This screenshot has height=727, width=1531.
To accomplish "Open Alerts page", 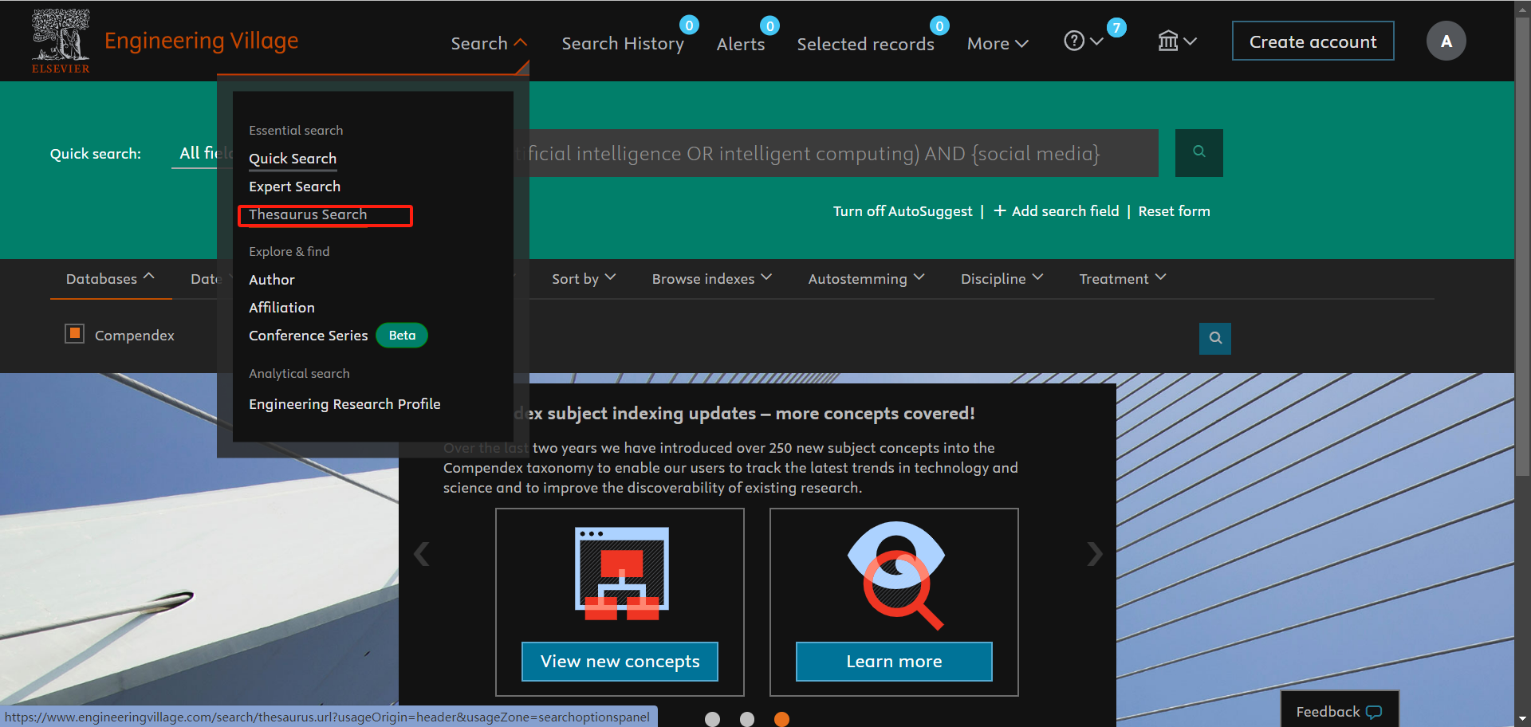I will tap(740, 44).
